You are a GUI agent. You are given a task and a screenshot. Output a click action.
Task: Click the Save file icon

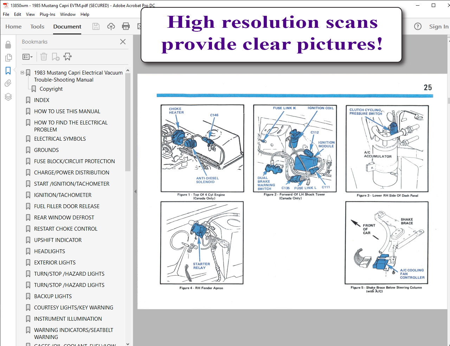[96, 26]
